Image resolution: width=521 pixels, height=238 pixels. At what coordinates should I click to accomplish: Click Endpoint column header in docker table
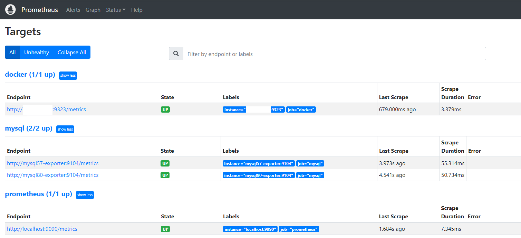(x=19, y=97)
